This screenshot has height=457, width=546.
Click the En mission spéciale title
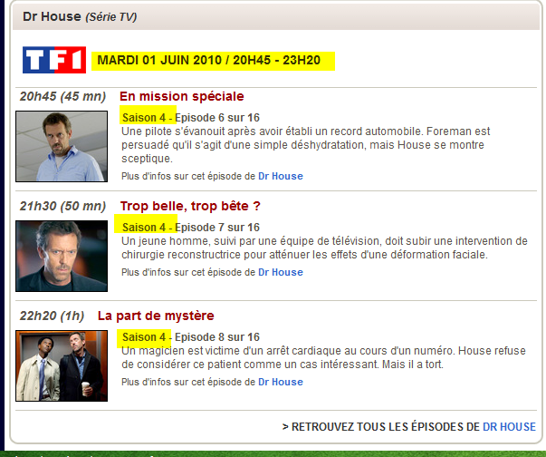pyautogui.click(x=181, y=96)
